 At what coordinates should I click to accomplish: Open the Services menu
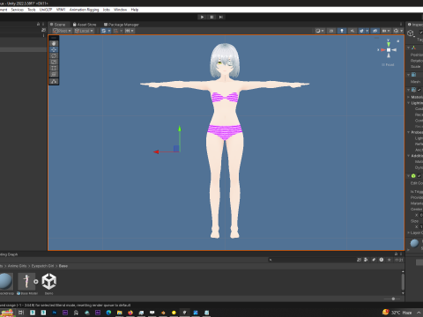click(17, 10)
